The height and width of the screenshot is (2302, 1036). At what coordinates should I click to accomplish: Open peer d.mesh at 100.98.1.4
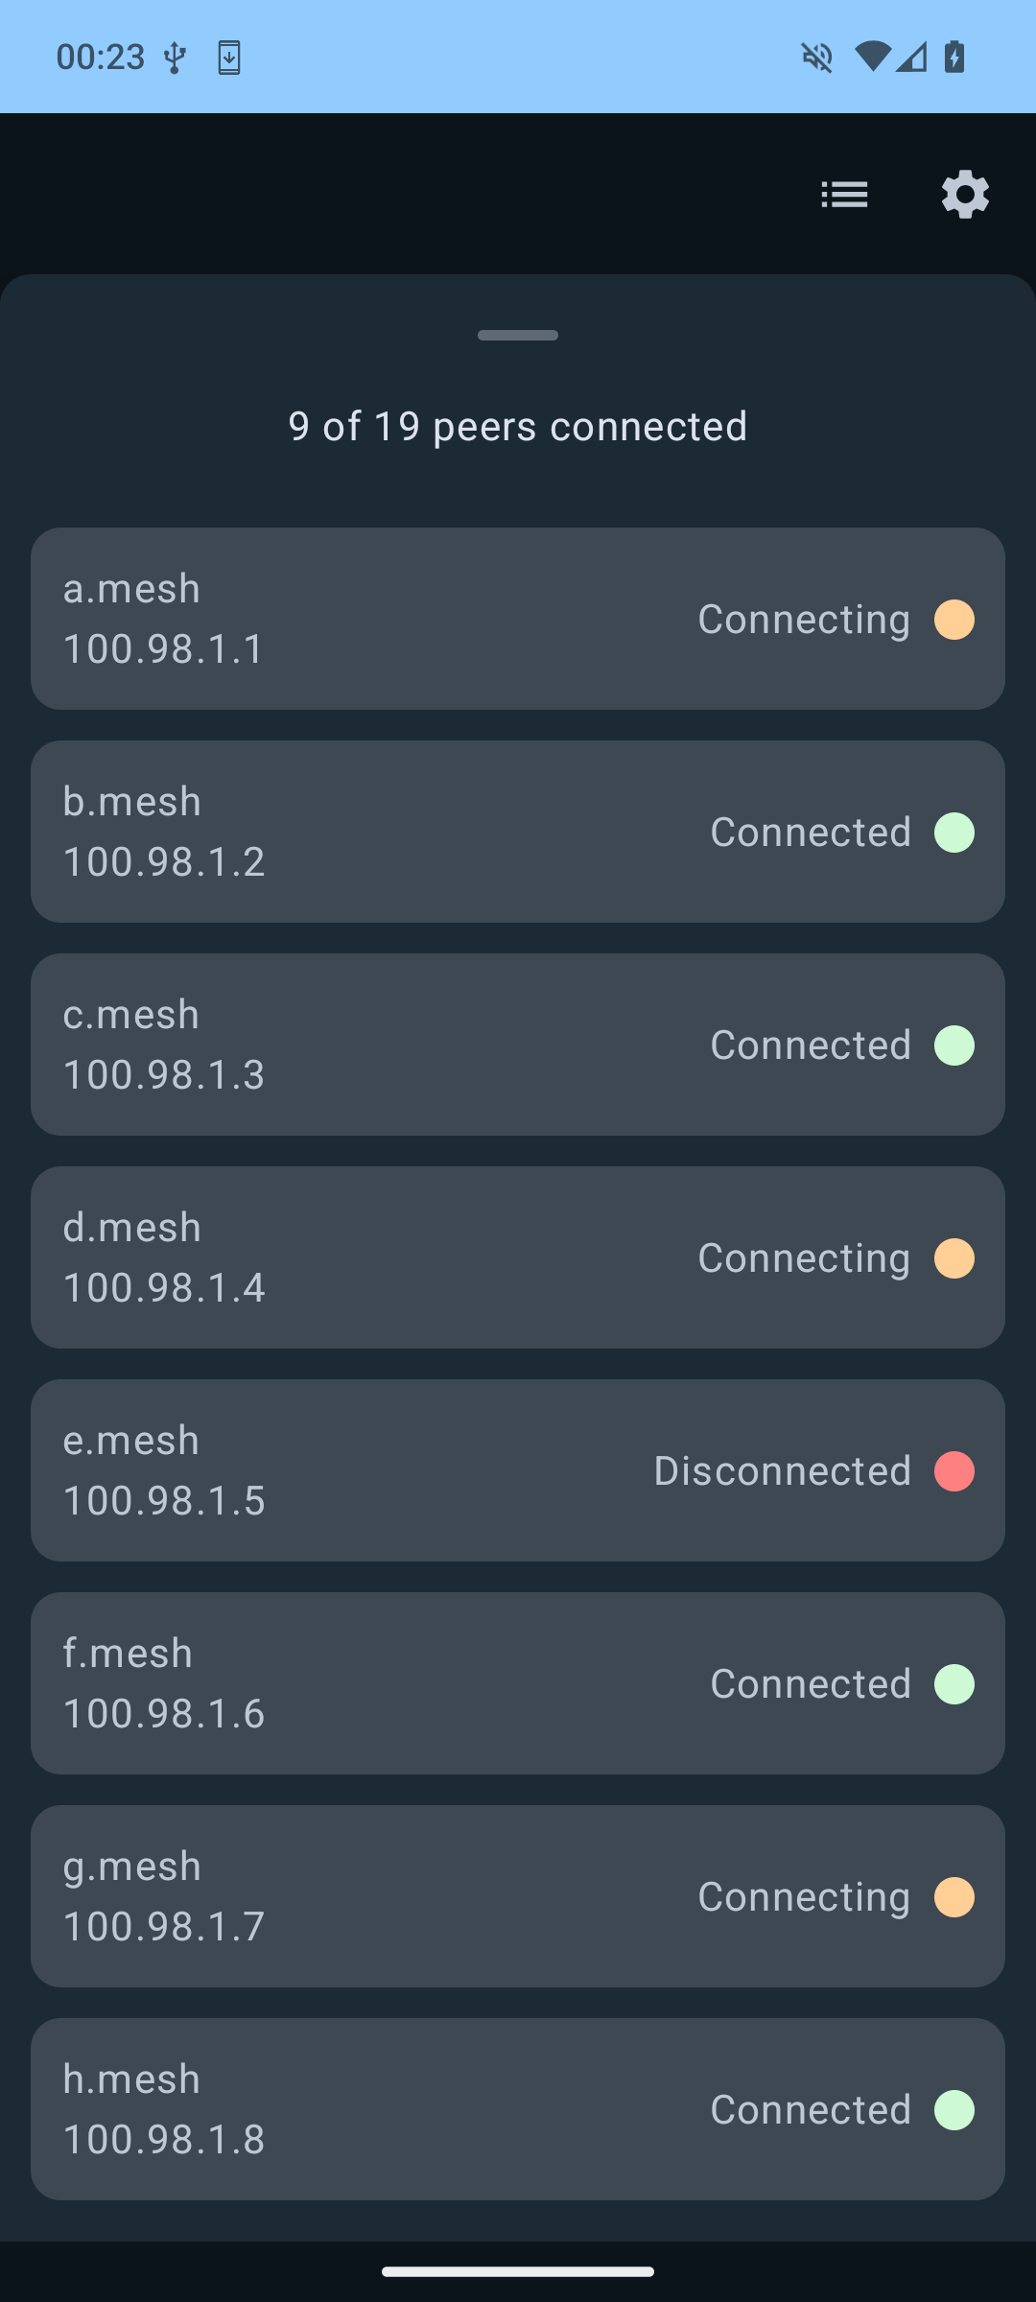384,1257
